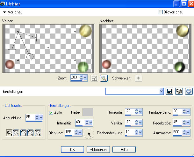Click the reset to default arrow icon

189,92
